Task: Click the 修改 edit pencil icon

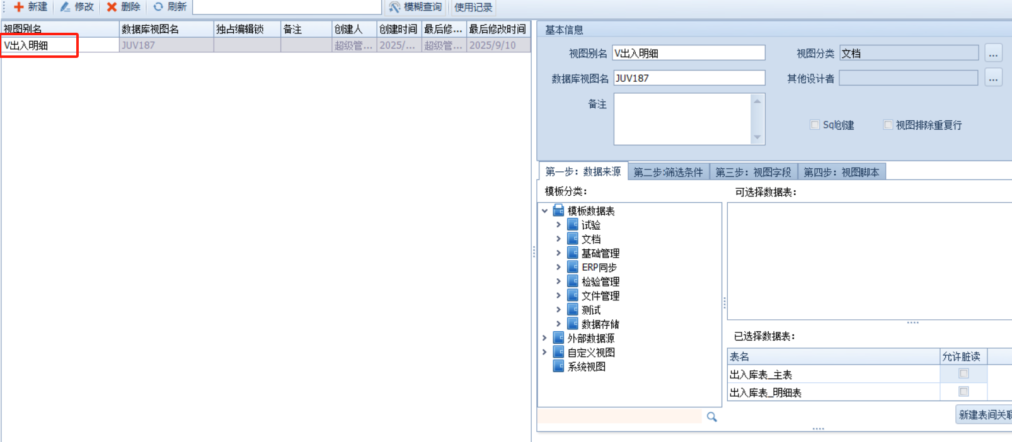Action: click(66, 7)
